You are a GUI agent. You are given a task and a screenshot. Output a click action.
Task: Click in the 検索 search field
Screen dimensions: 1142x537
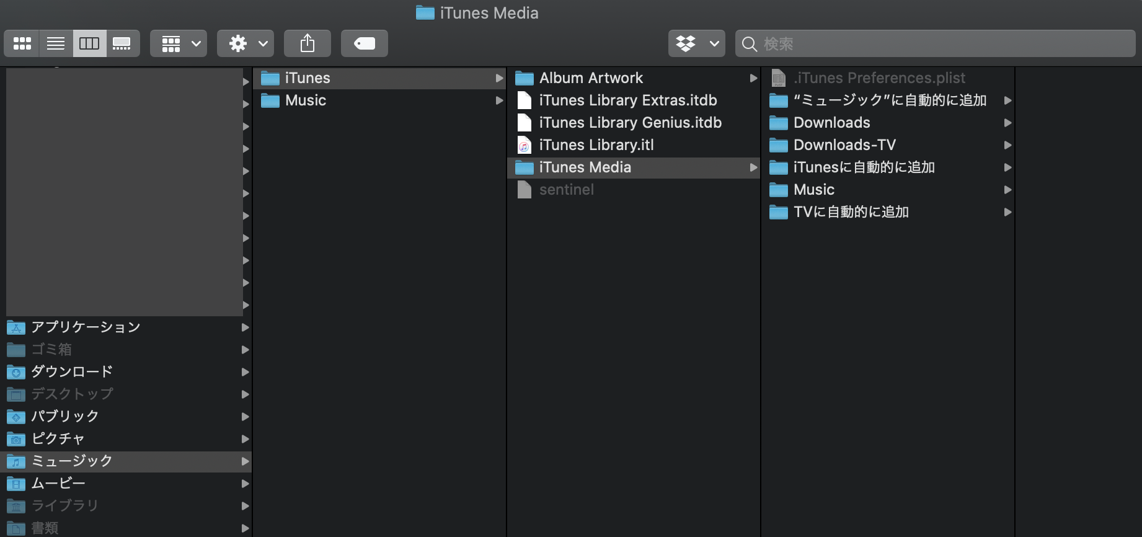point(935,43)
